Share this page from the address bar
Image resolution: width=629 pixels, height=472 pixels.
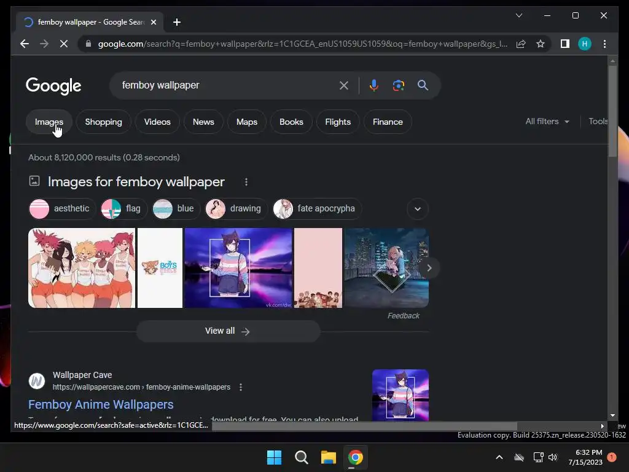[x=521, y=44]
